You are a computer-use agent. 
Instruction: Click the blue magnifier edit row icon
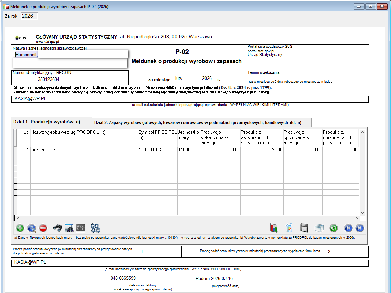[32, 228]
